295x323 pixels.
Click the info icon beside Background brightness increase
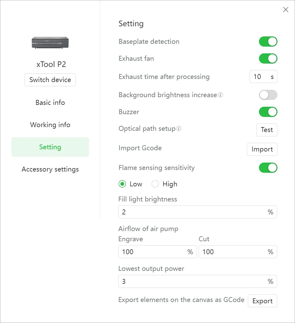(220, 95)
